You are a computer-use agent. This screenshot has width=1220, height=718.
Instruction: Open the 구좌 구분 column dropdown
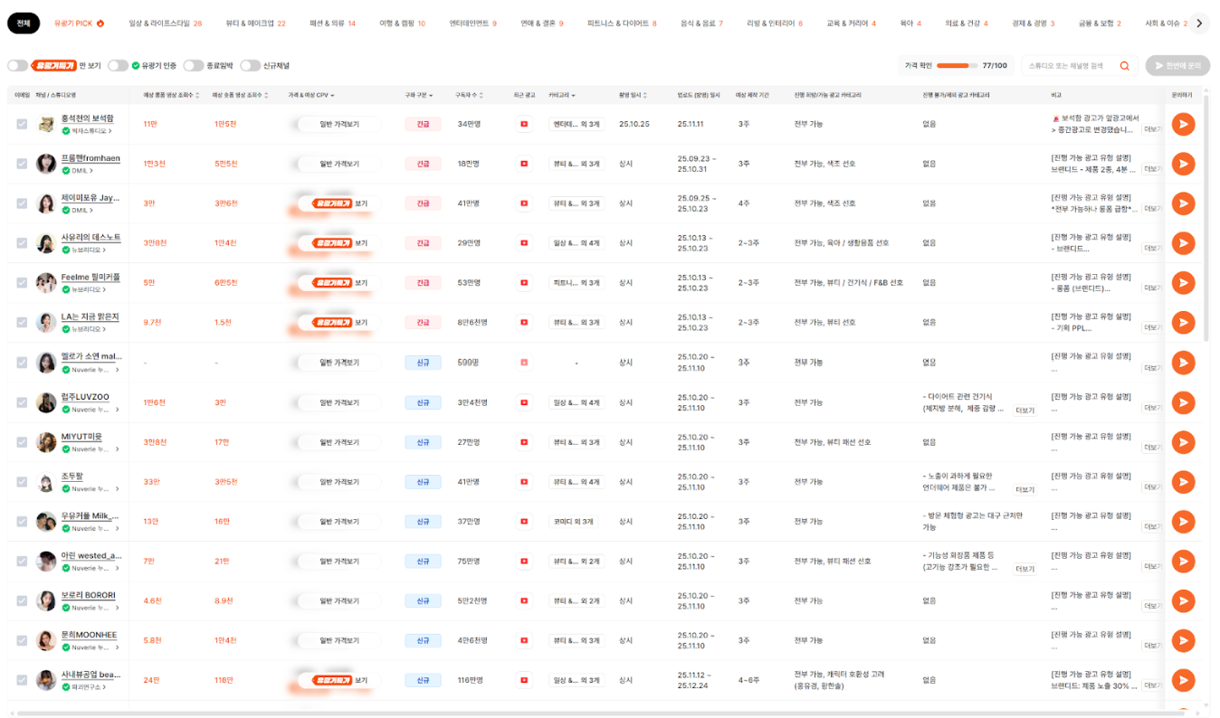(x=418, y=95)
